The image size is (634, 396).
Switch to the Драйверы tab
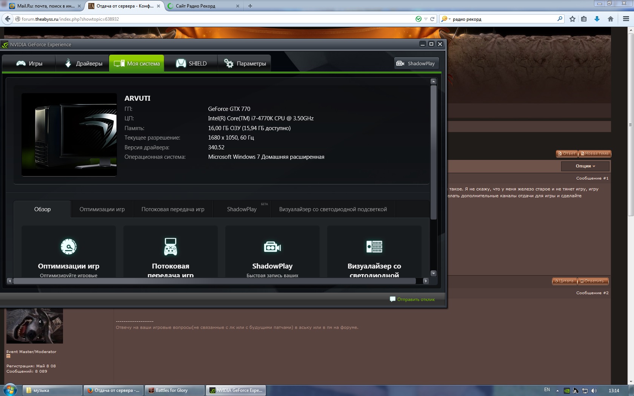pyautogui.click(x=83, y=63)
